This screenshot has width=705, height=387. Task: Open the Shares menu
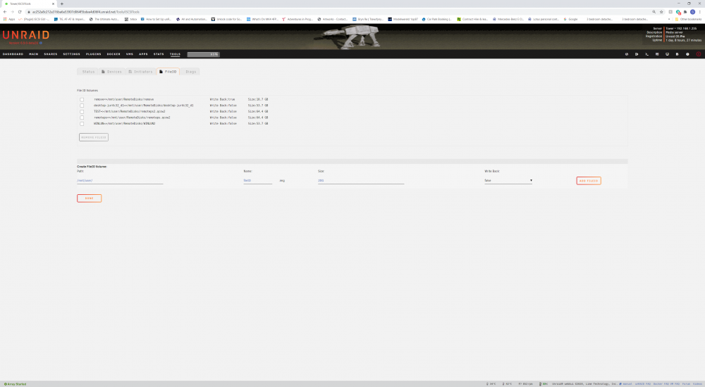click(x=50, y=54)
